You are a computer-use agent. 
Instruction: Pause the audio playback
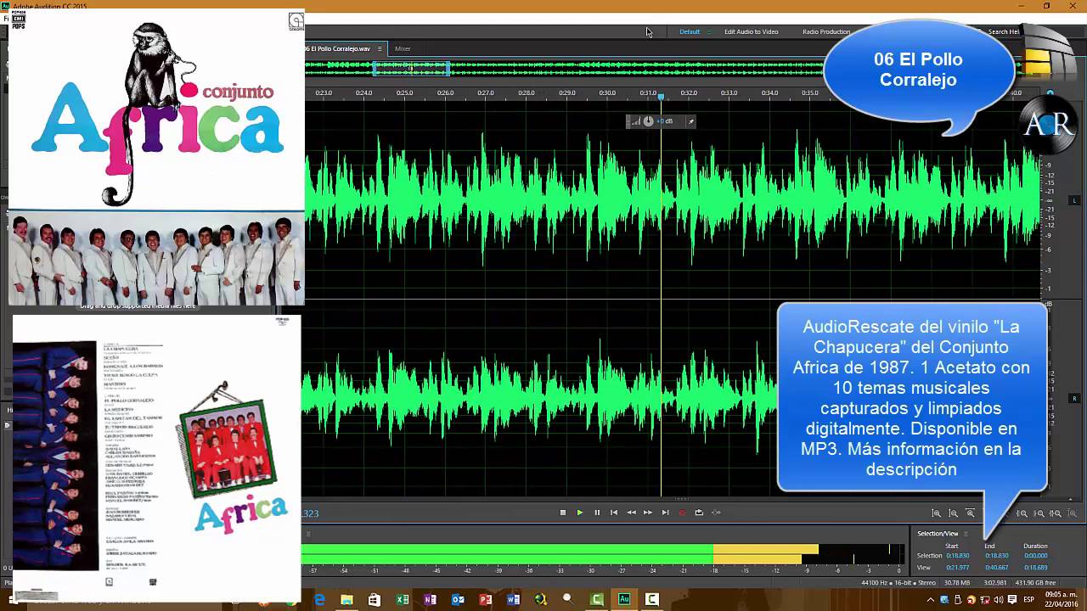point(597,513)
